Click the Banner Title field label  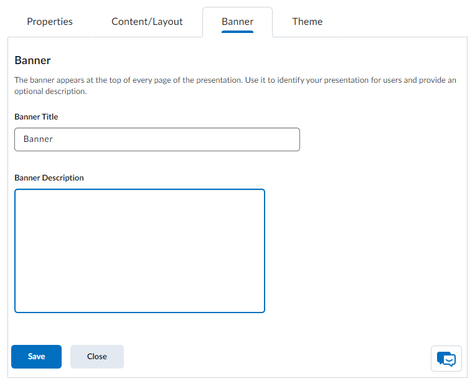coord(36,117)
